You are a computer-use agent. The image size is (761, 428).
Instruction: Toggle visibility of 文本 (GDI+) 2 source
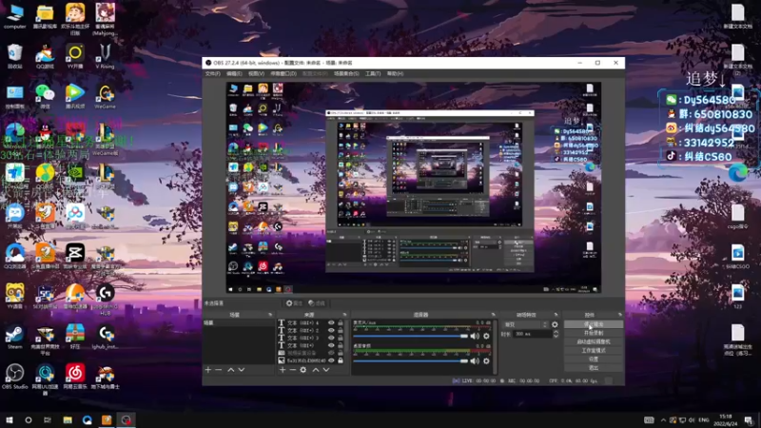pos(331,330)
